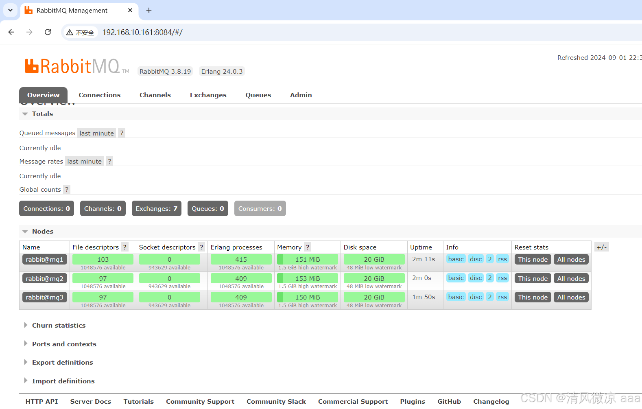
Task: Go back in browser history
Action: coord(11,32)
